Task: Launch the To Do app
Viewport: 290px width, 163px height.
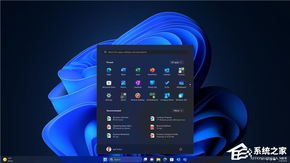Action: pyautogui.click(x=167, y=84)
